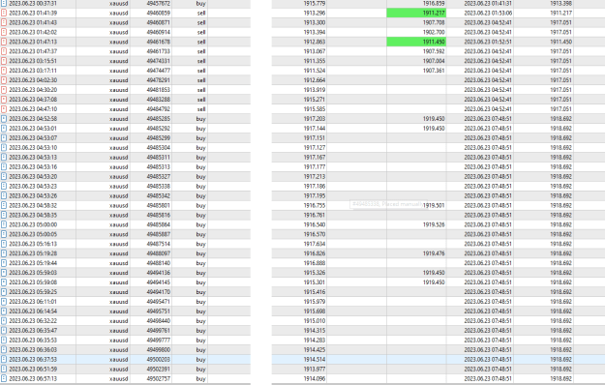The image size is (605, 385).
Task: Click the green highlighted 1911.217 cell
Action: click(416, 13)
